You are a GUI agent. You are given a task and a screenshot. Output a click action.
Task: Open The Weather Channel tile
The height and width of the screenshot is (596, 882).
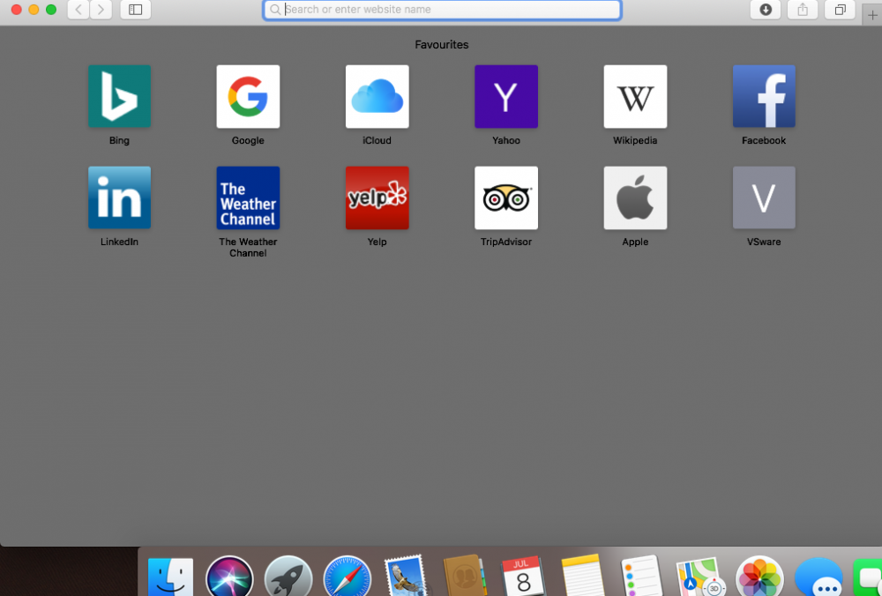pyautogui.click(x=248, y=197)
